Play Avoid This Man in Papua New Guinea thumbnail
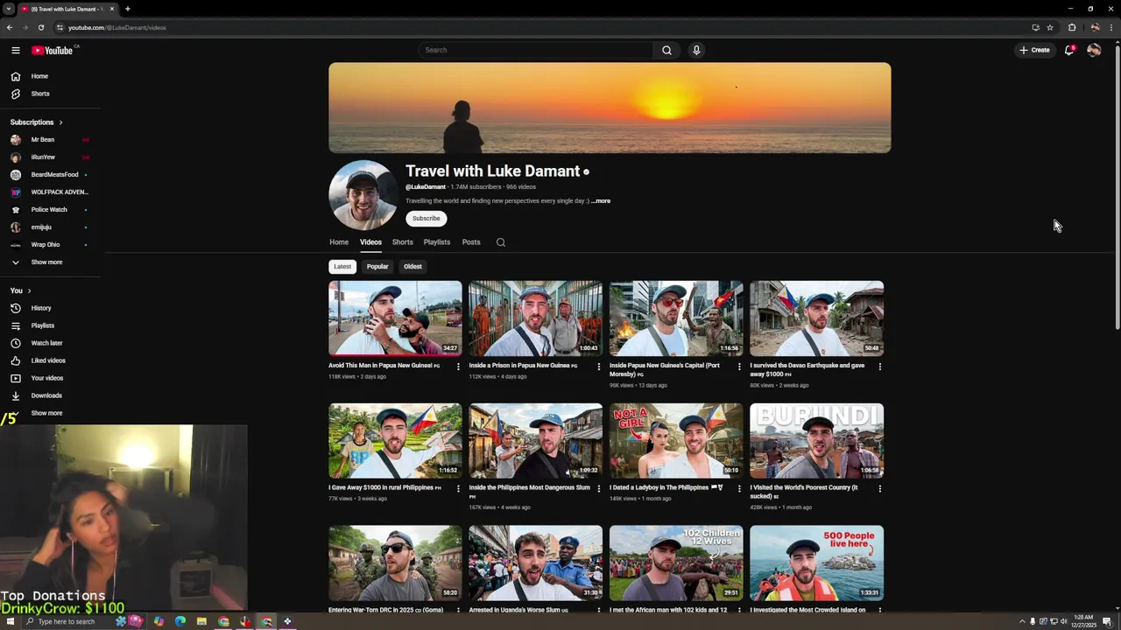This screenshot has height=630, width=1121. pos(395,318)
